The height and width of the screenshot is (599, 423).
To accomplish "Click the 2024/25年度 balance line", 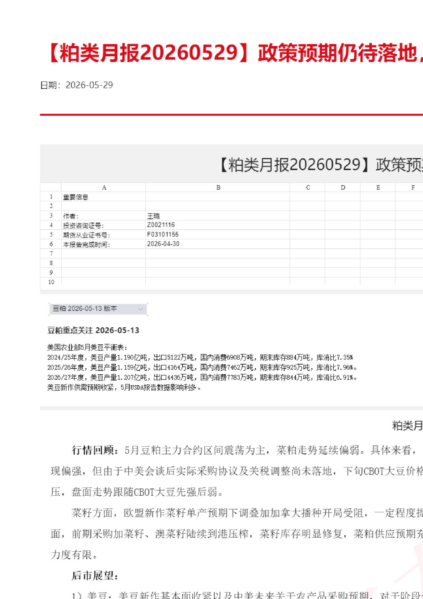I will coord(200,357).
